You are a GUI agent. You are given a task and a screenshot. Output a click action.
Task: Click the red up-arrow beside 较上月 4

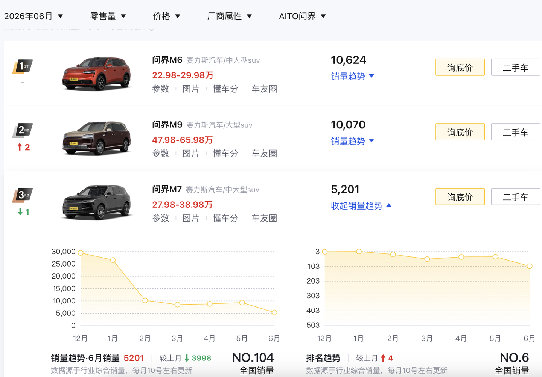coord(383,358)
